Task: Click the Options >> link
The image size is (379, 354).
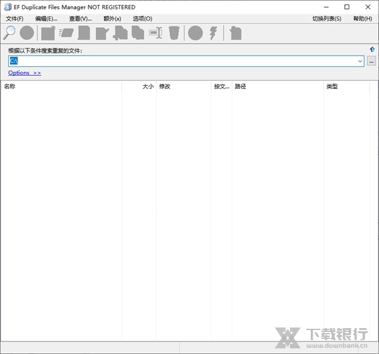Action: pos(25,73)
